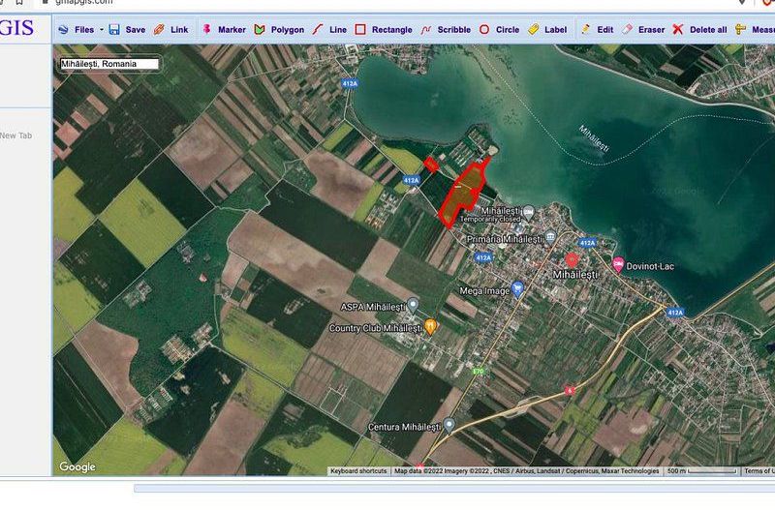Click the Link tool in toolbar
Viewport: 775px width, 510px height.
click(171, 30)
